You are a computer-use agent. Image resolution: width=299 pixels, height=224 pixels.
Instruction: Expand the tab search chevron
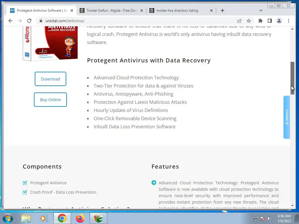pyautogui.click(x=261, y=10)
